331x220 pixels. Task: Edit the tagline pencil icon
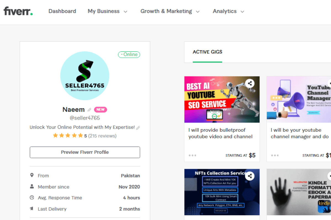coord(138,128)
